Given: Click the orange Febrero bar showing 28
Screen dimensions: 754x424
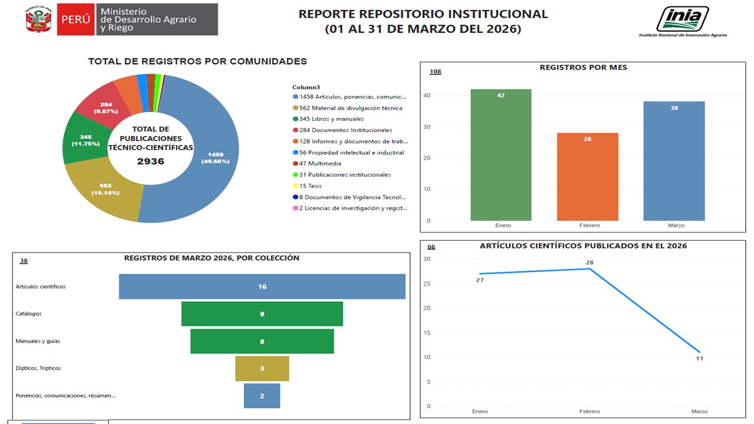Looking at the screenshot, I should click(587, 177).
